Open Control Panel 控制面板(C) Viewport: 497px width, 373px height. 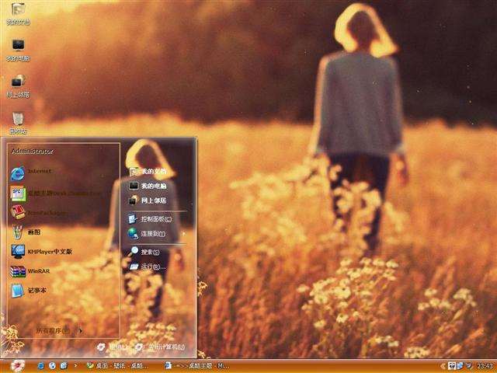(x=150, y=219)
